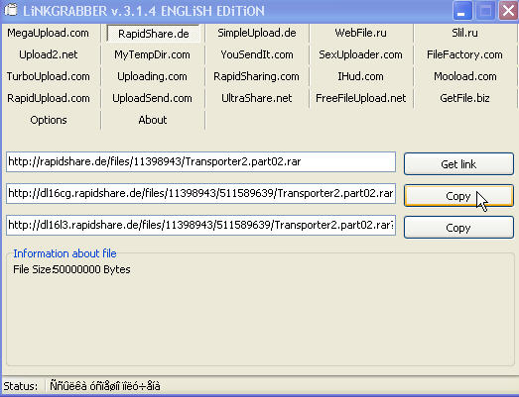This screenshot has width=519, height=397.
Task: Select the YouSendIt.com tab
Action: point(257,54)
